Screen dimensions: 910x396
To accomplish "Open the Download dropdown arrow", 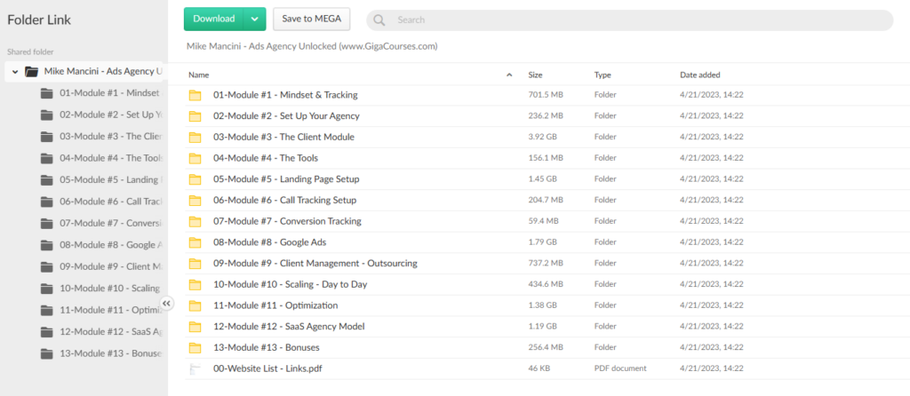I will 255,19.
